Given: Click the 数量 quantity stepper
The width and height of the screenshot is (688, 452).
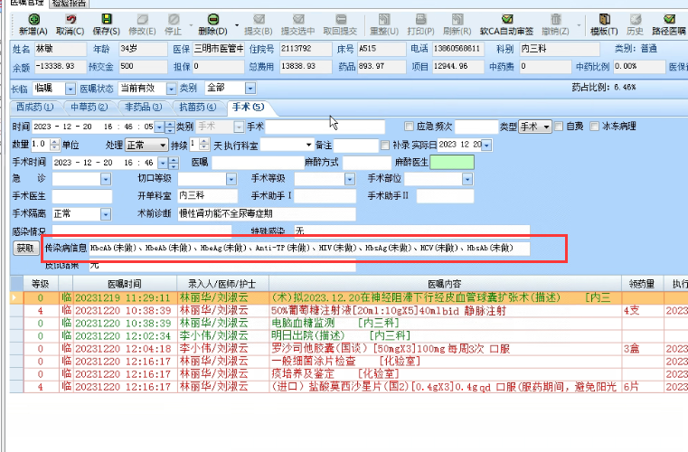Looking at the screenshot, I should point(54,145).
